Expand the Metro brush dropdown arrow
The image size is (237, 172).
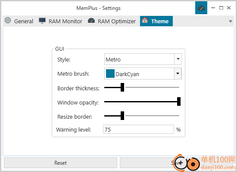click(178, 74)
